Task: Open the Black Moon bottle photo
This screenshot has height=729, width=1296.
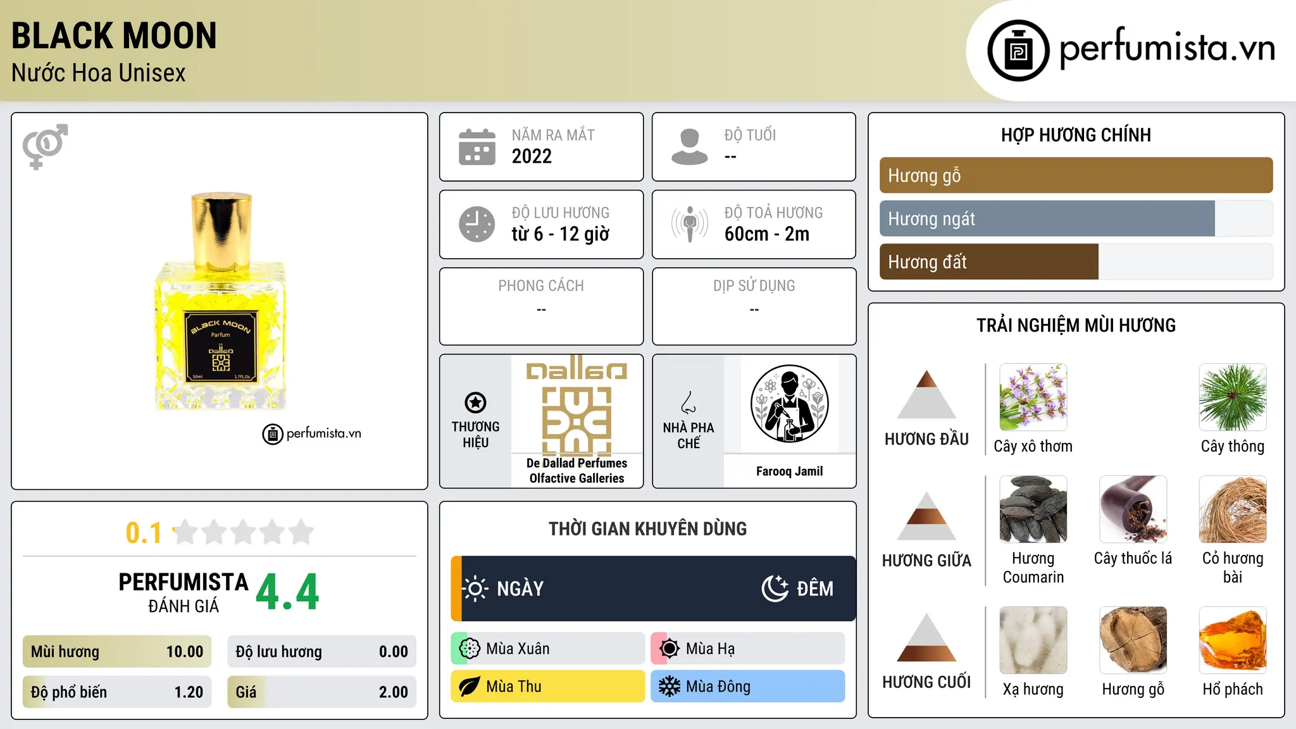Action: pyautogui.click(x=220, y=302)
